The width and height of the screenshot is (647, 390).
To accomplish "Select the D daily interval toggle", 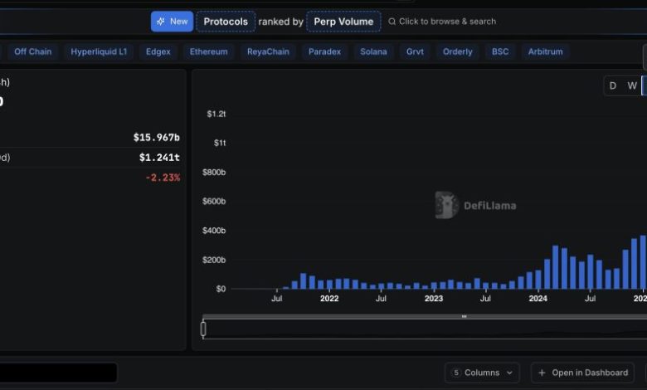I will [613, 85].
